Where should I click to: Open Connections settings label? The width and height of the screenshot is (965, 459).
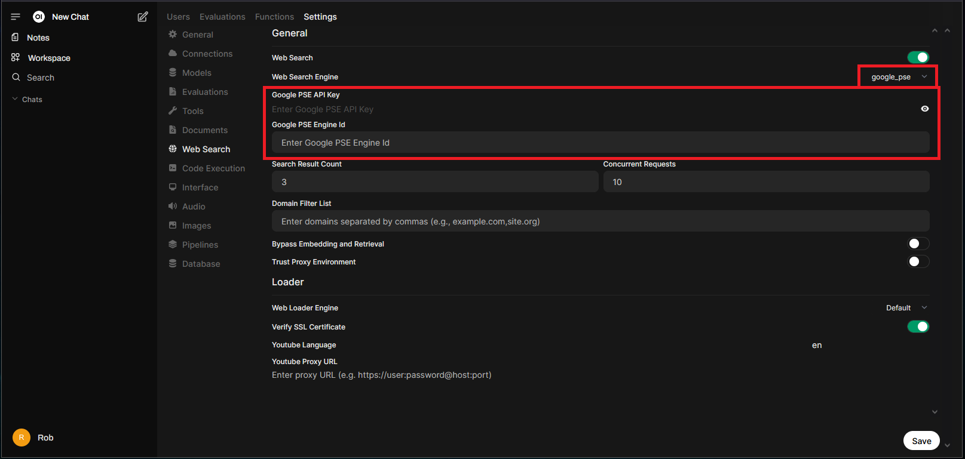[x=207, y=54]
